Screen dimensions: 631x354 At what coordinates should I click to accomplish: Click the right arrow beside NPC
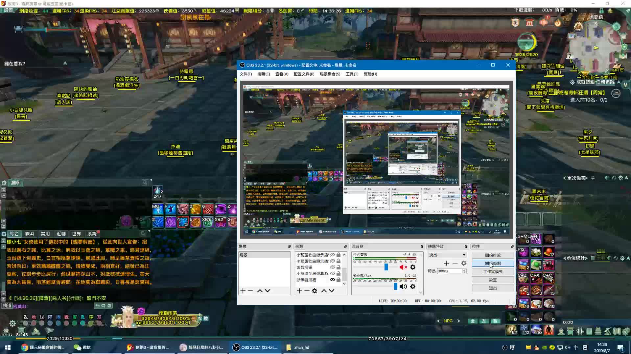[459, 321]
